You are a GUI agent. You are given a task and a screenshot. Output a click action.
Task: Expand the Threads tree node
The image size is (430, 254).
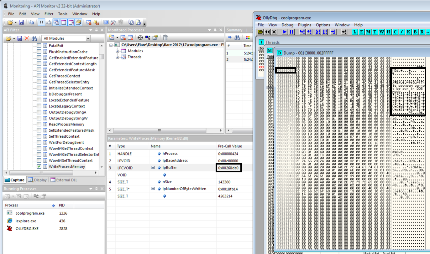(118, 57)
